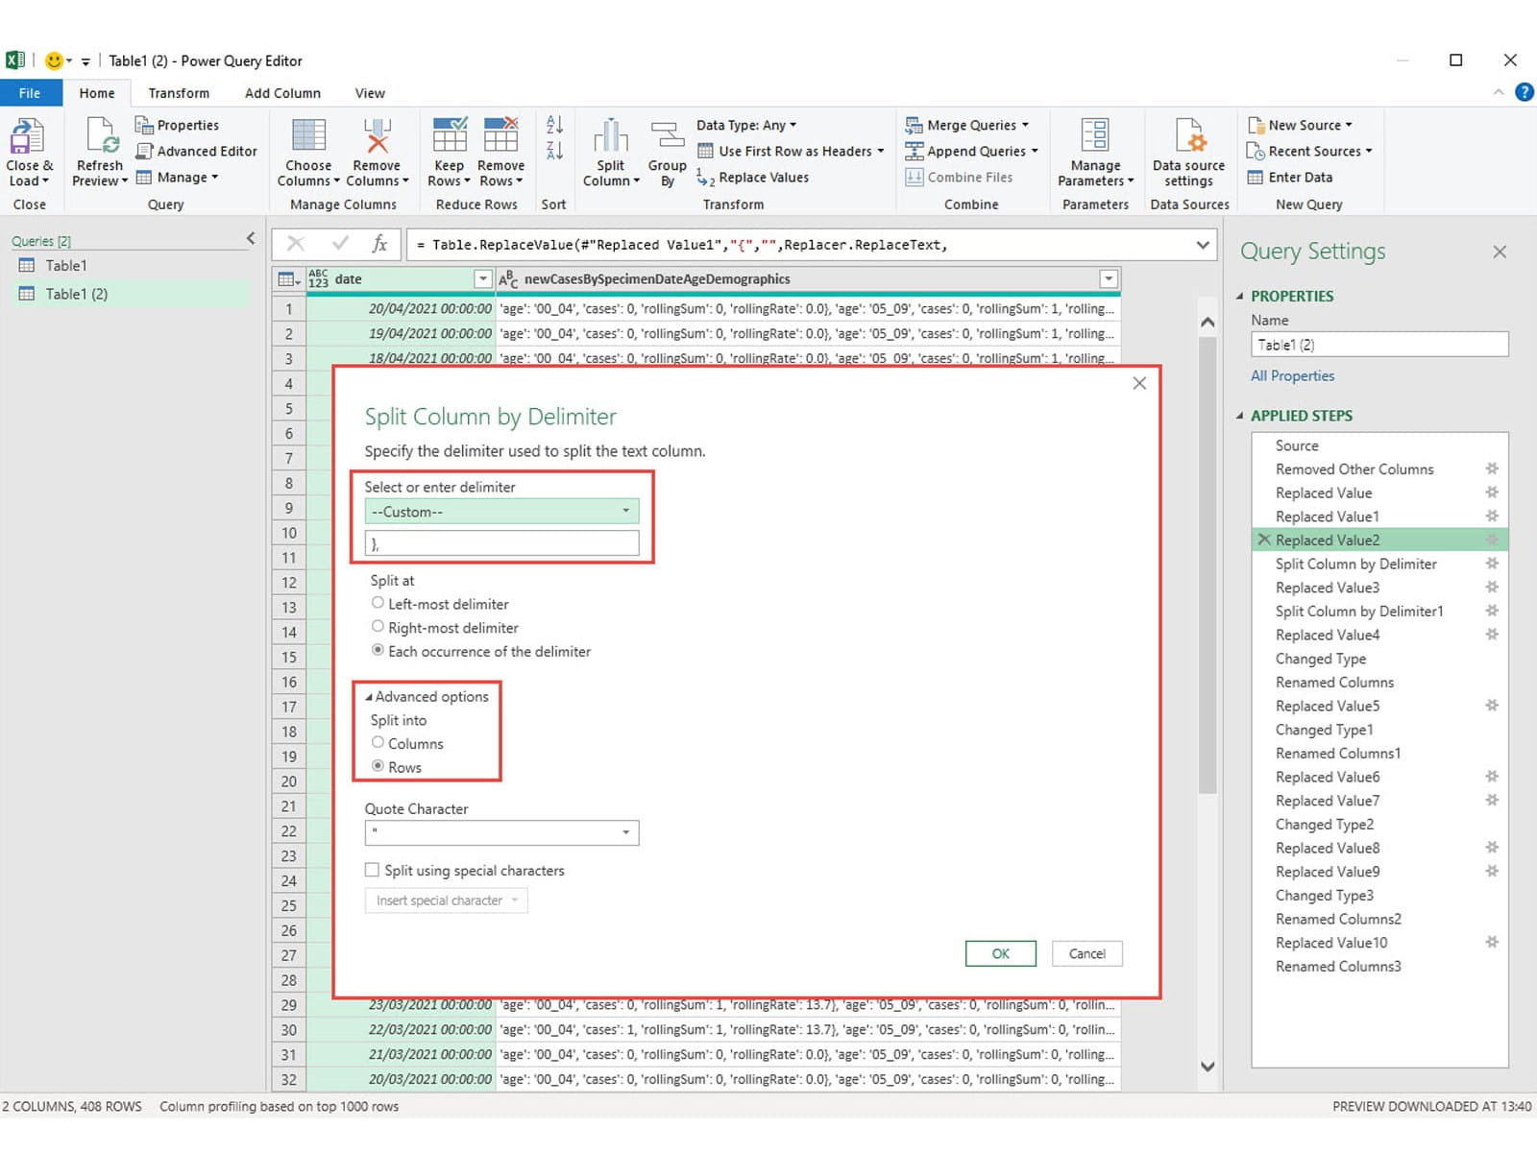Viewport: 1537px width, 1152px height.
Task: Click the Group By icon
Action: [667, 137]
